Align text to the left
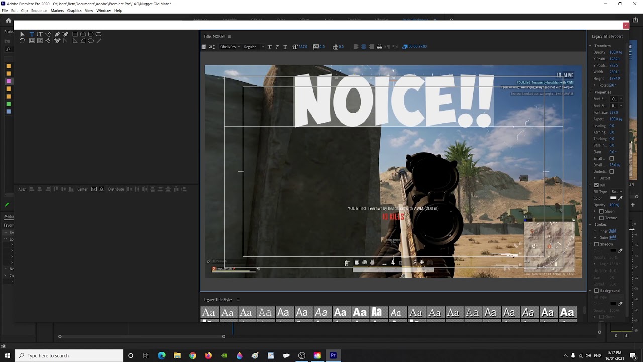 coord(356,47)
